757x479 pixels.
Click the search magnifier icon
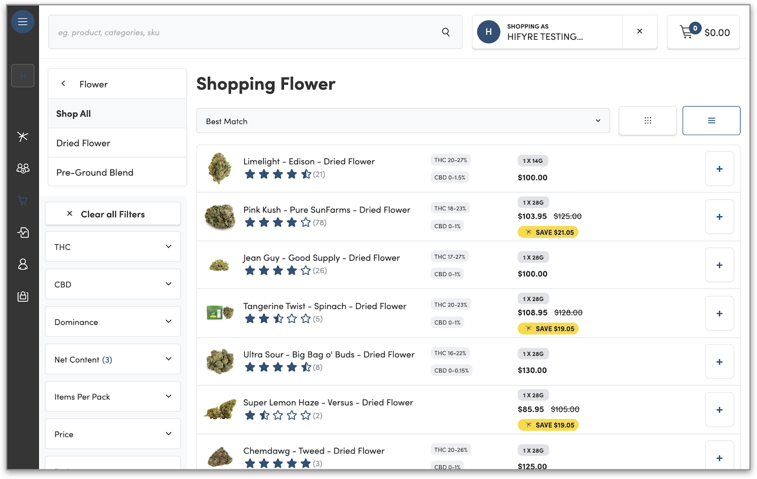[446, 32]
